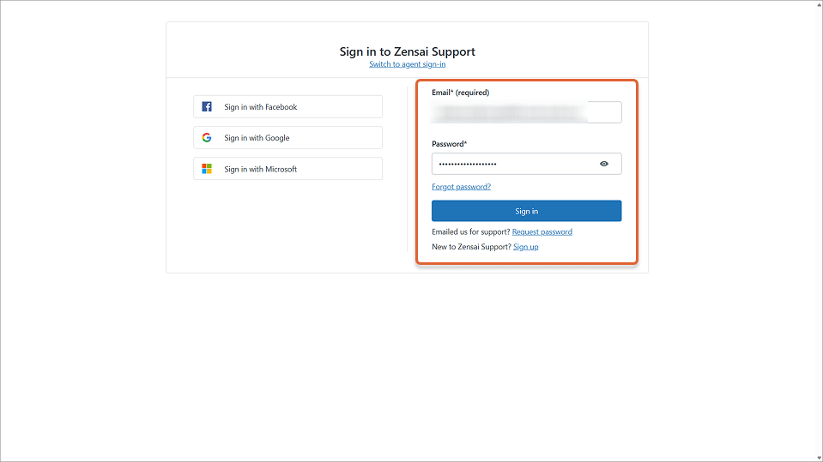Open Switch to agent sign-in link

408,64
